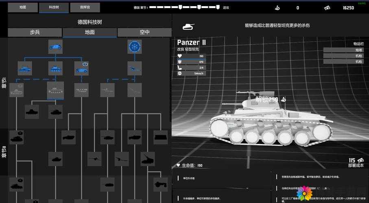Viewport: 369px width, 203px height.
Task: Click the 54km/h speed value
Action: tap(199, 73)
